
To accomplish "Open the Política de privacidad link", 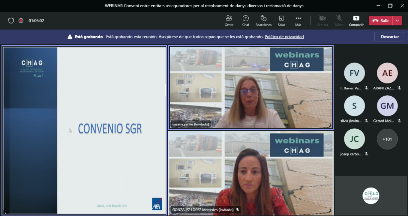I will coord(284,37).
